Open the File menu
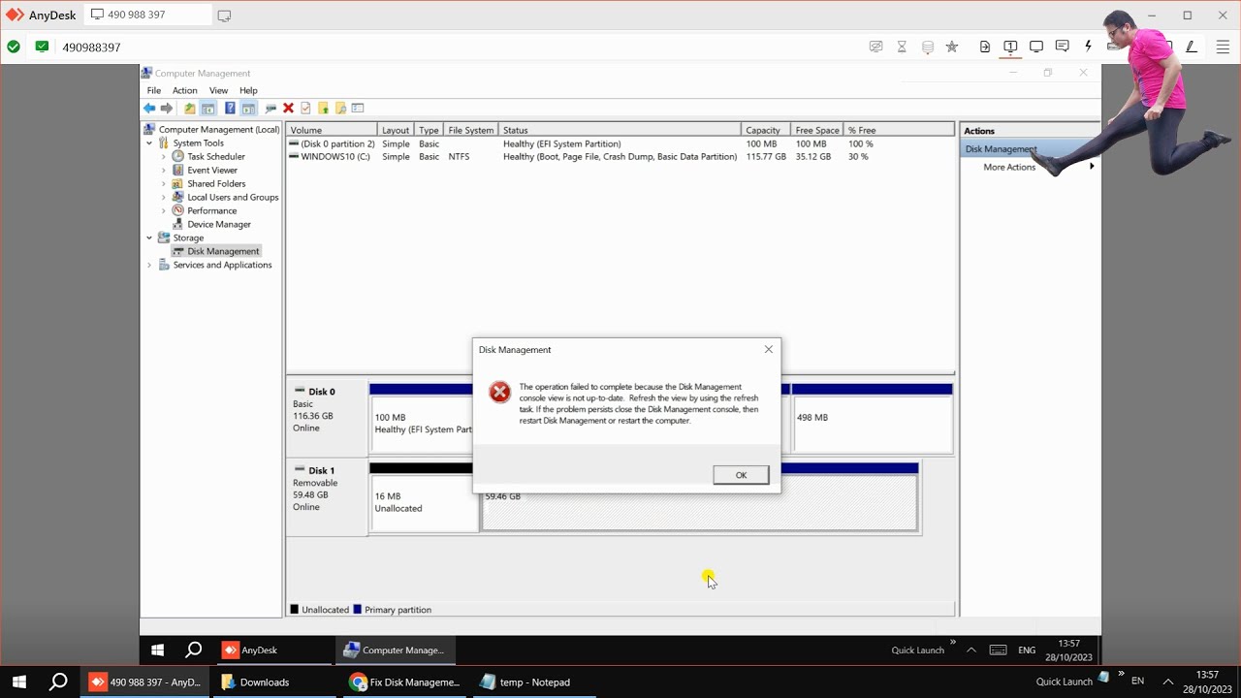 point(154,90)
